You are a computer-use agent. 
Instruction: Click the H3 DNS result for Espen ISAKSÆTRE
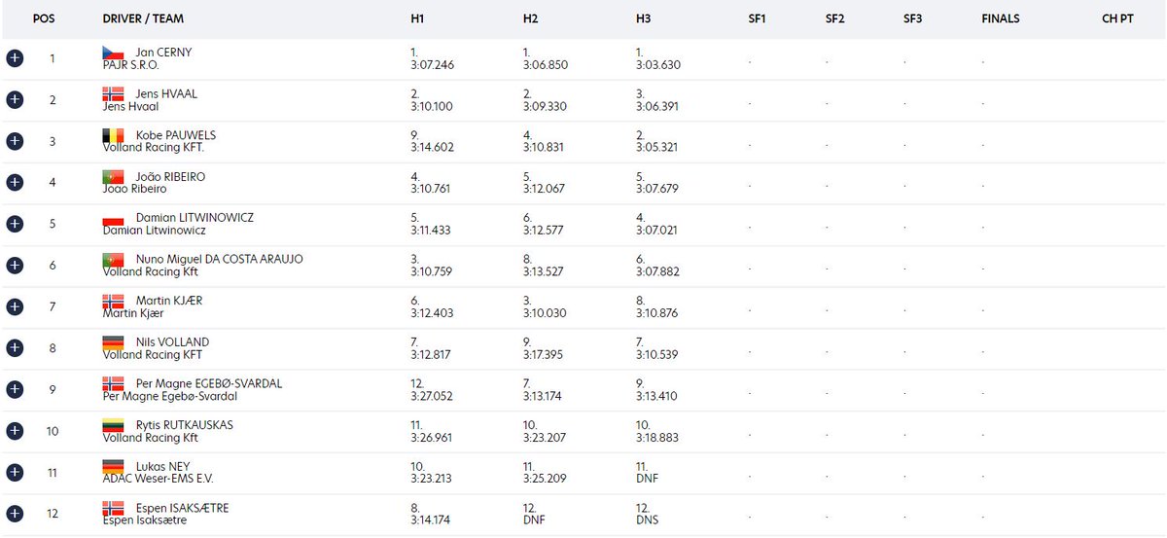pos(646,520)
